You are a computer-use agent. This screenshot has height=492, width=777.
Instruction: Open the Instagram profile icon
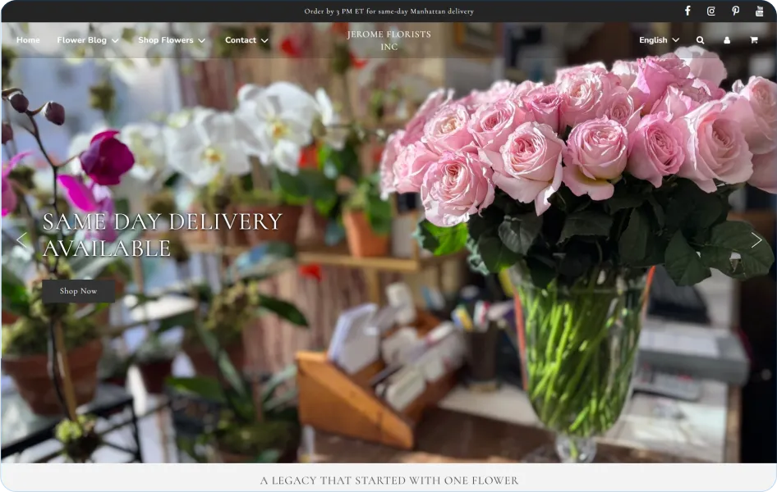click(x=711, y=11)
